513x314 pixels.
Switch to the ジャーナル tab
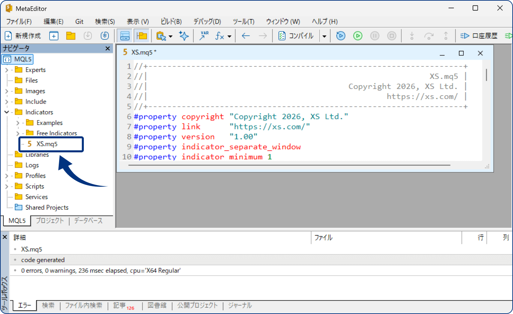point(240,305)
